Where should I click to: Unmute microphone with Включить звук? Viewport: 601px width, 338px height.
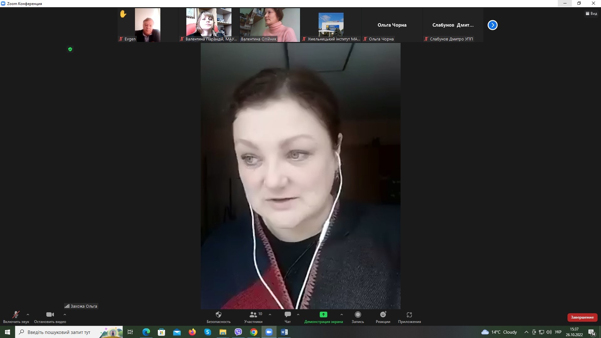[x=16, y=317]
